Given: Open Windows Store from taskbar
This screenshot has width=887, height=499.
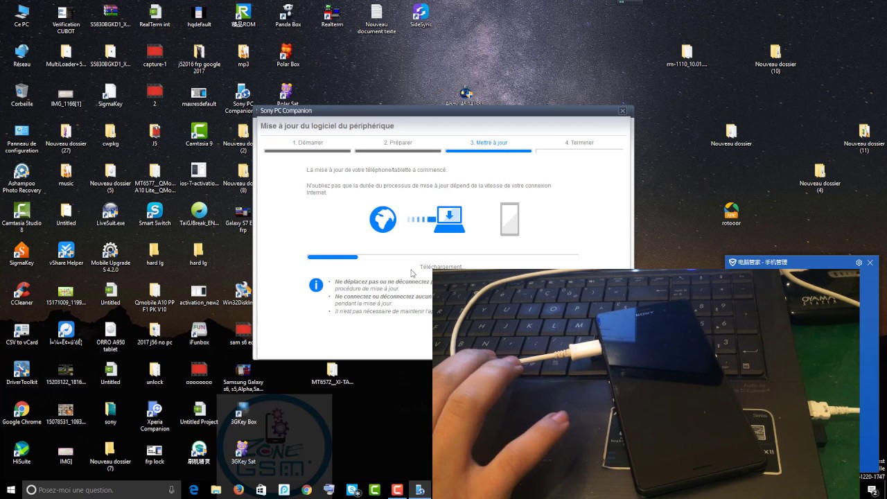Looking at the screenshot, I should click(x=261, y=489).
